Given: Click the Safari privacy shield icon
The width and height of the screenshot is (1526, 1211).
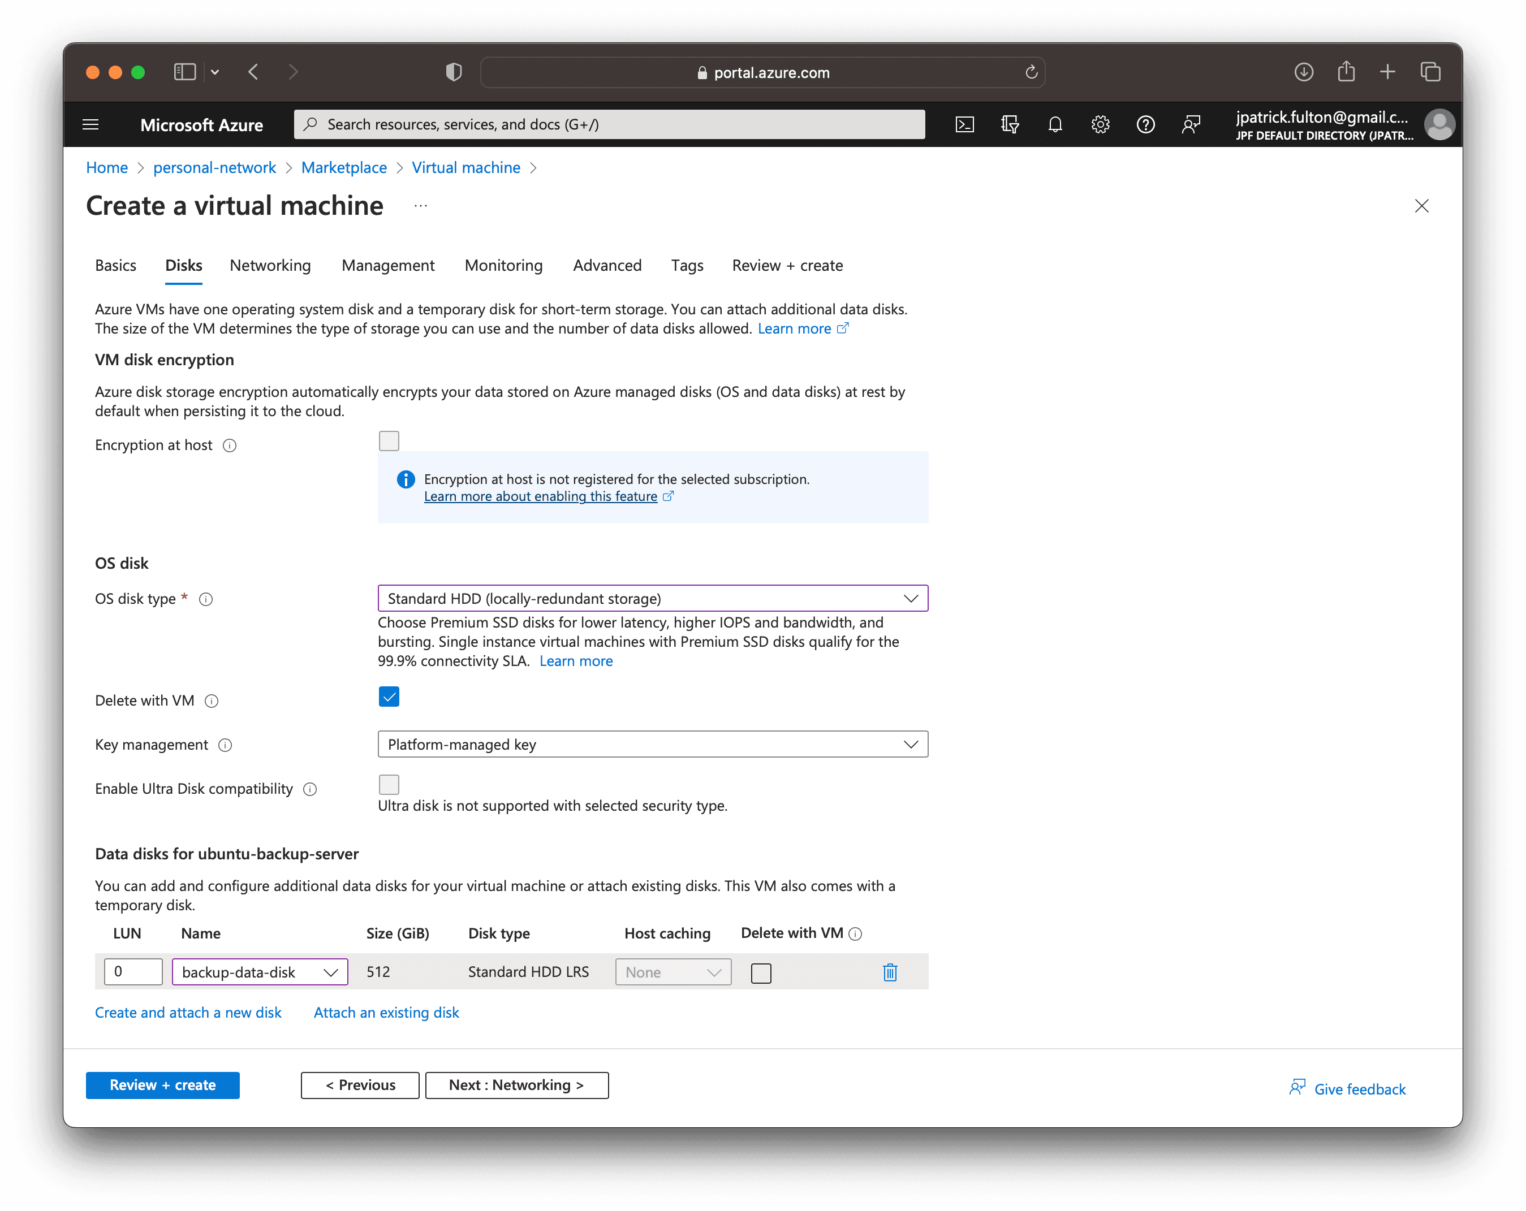Looking at the screenshot, I should (x=454, y=72).
